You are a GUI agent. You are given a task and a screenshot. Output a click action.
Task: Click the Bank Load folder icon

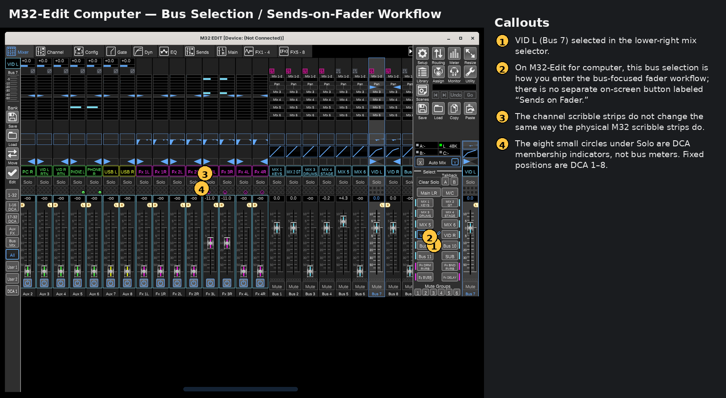13,136
